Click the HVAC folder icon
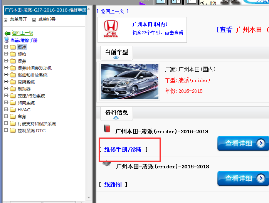Screen dimensions: 269x203 [x=13, y=109]
